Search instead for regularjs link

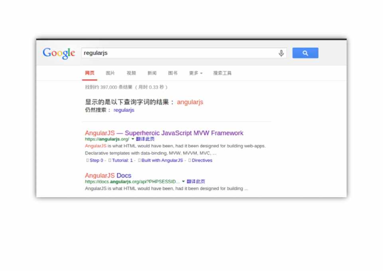[x=124, y=110]
